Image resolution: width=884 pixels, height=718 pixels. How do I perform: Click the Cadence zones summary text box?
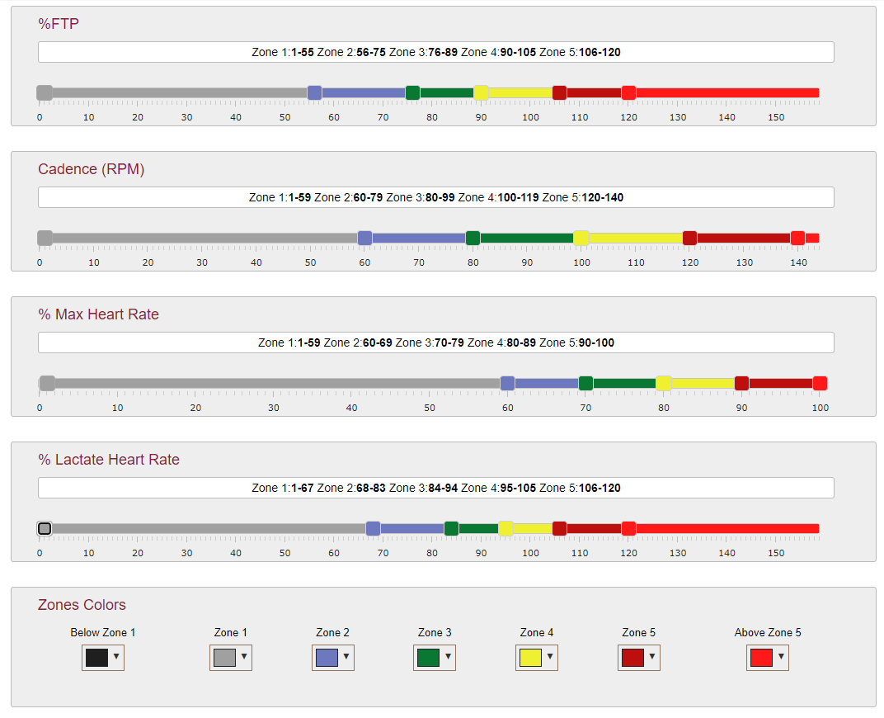tap(435, 197)
